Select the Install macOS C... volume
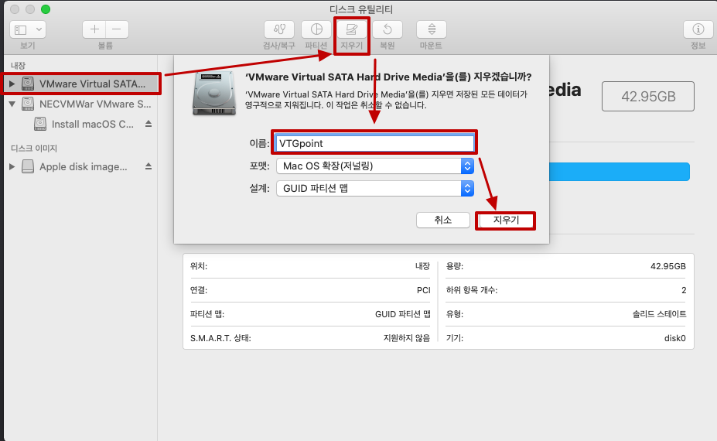This screenshot has height=441, width=717. [x=93, y=124]
